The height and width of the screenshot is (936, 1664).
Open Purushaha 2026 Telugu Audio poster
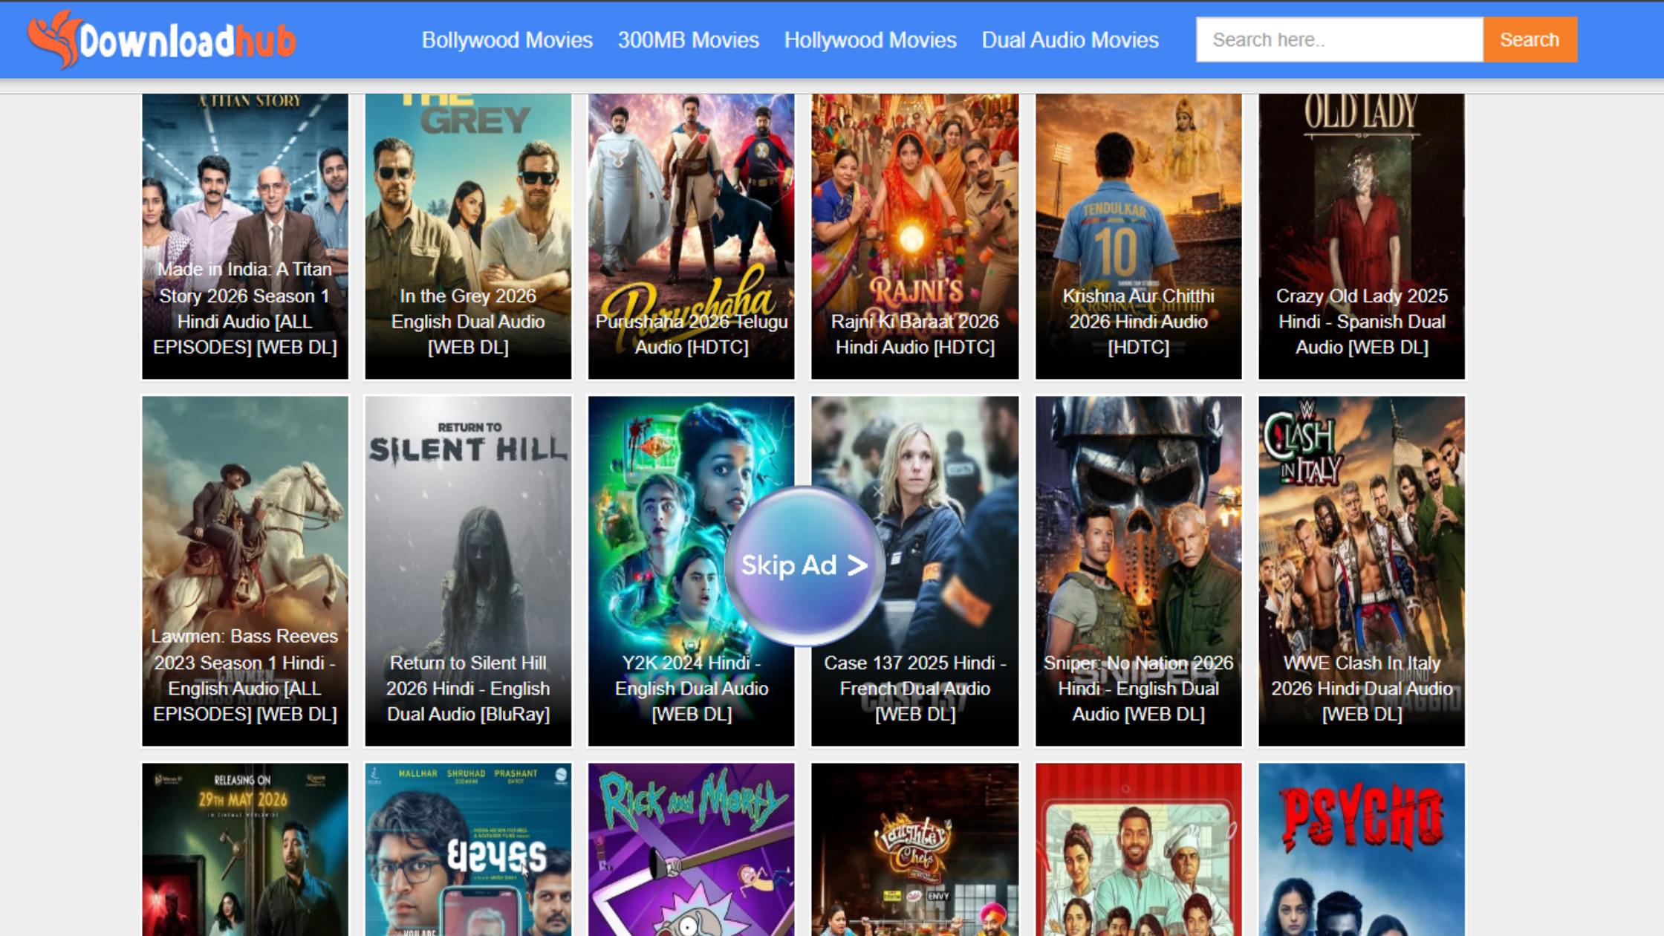691,236
